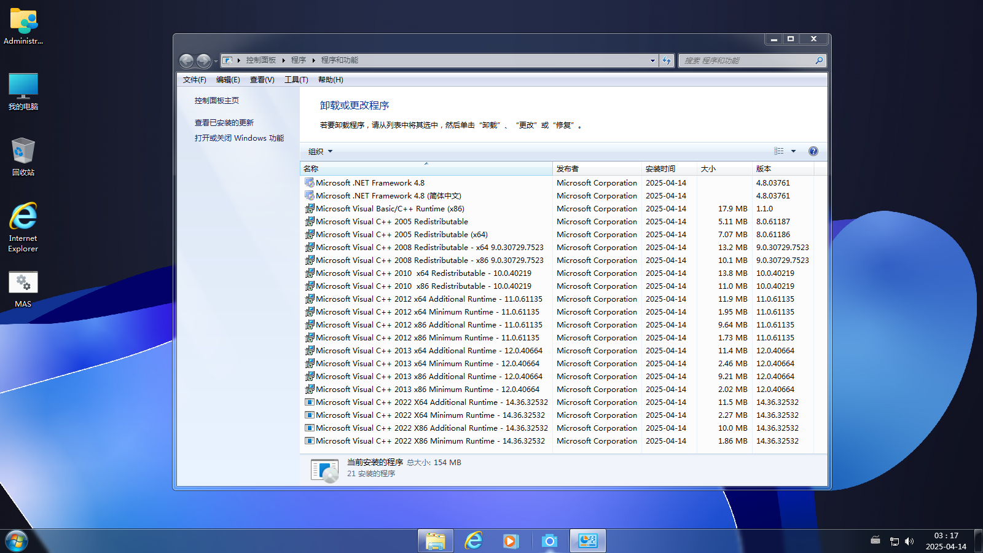Sort list by 名称 column header
Image resolution: width=983 pixels, height=553 pixels.
pyautogui.click(x=426, y=168)
